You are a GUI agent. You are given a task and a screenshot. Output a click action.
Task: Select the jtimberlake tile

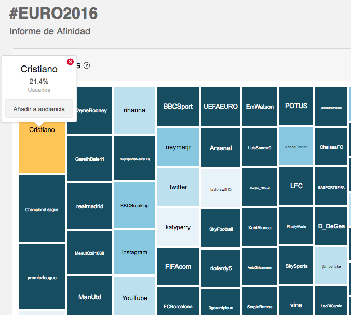(331, 266)
